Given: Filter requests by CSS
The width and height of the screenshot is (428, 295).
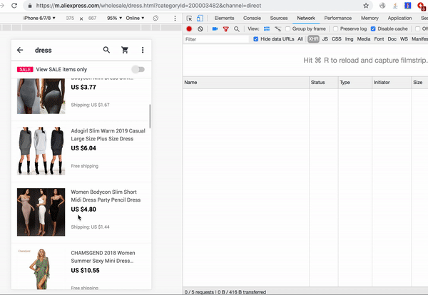Looking at the screenshot, I should click(336, 39).
